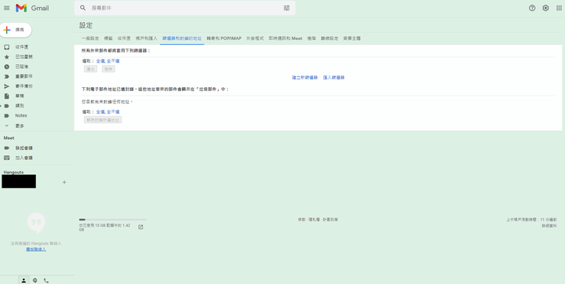
Task: Switch to the phone calls icon
Action: tap(46, 280)
